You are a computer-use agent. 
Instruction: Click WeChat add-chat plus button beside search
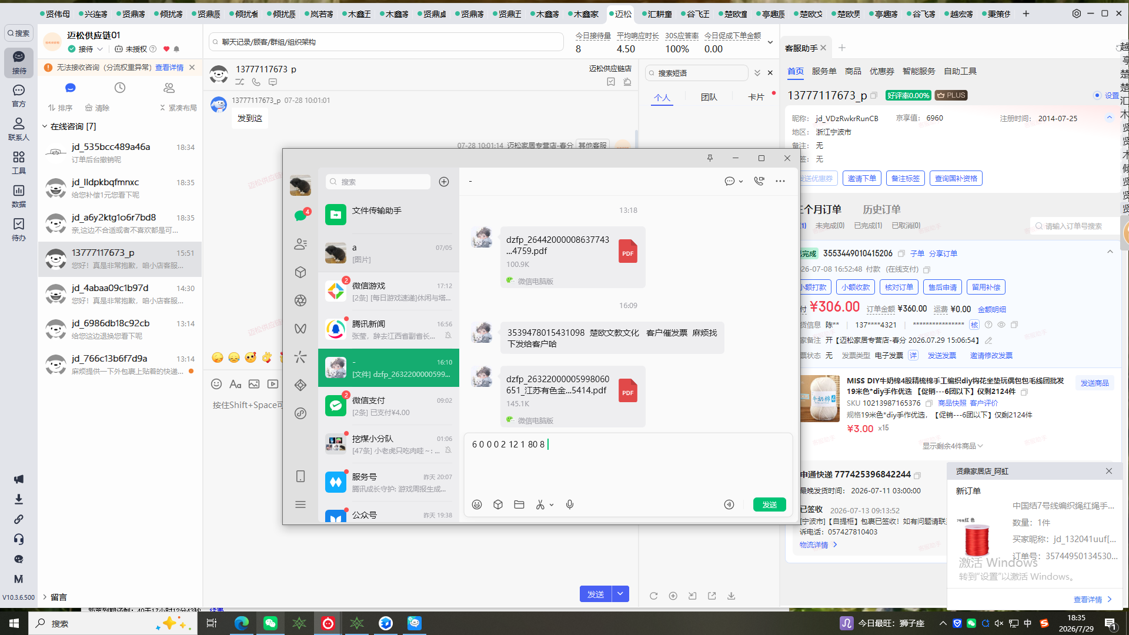[x=444, y=182]
